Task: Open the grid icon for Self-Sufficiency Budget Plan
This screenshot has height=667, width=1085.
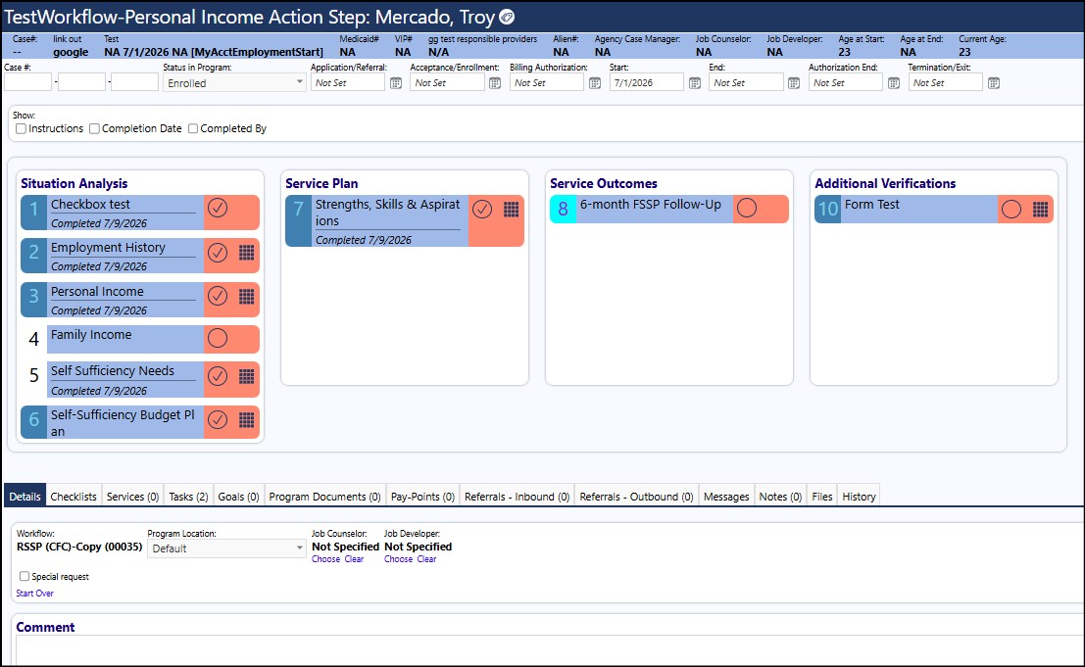Action: point(247,419)
